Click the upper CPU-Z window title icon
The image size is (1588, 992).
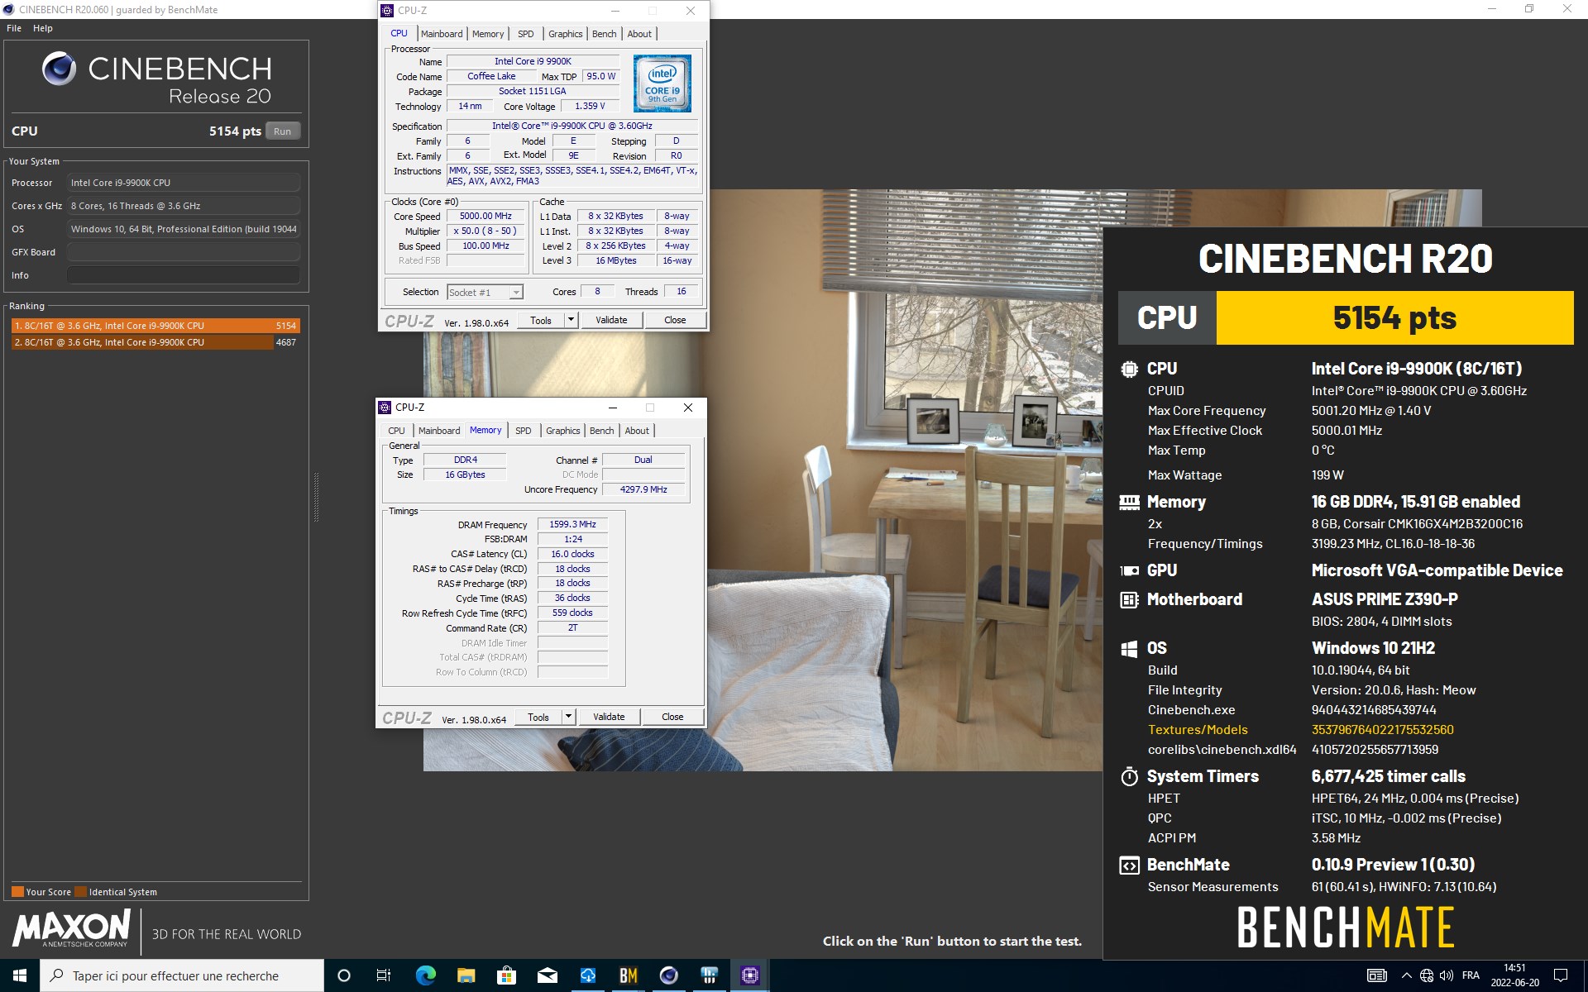(387, 11)
